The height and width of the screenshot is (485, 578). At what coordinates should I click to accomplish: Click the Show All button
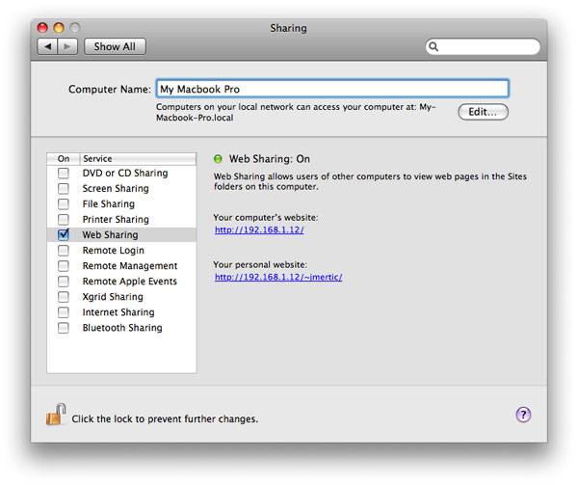115,46
